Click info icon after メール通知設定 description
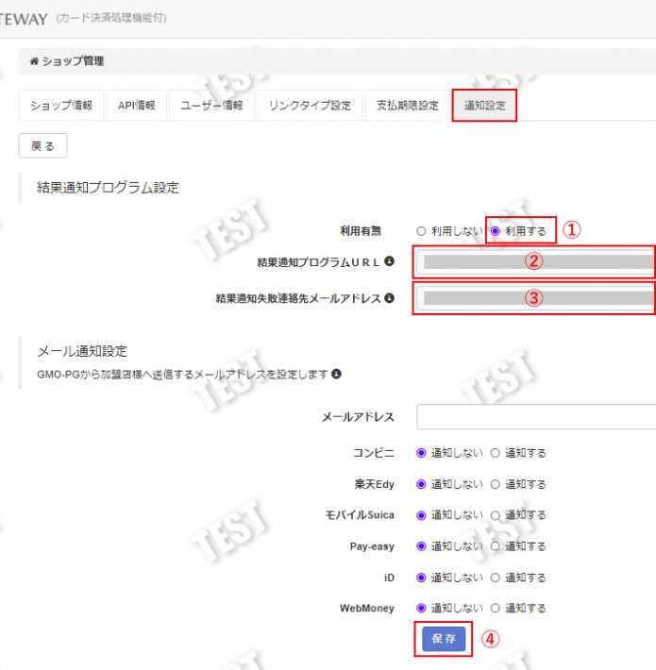The height and width of the screenshot is (670, 656). coord(336,374)
